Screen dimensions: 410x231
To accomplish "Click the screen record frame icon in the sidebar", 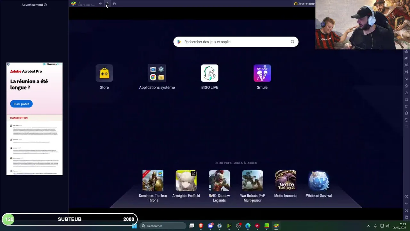I will point(406,72).
